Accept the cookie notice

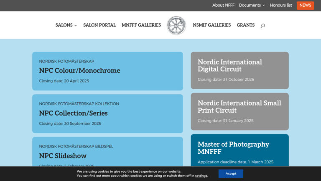point(231,173)
